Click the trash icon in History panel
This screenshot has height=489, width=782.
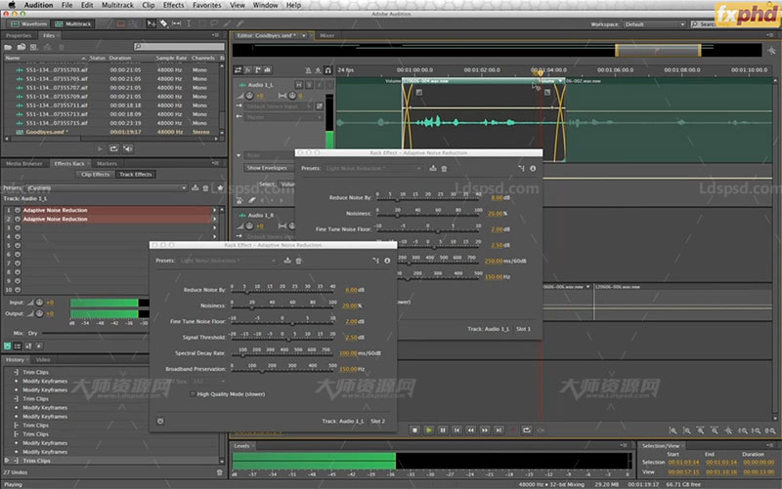(219, 472)
